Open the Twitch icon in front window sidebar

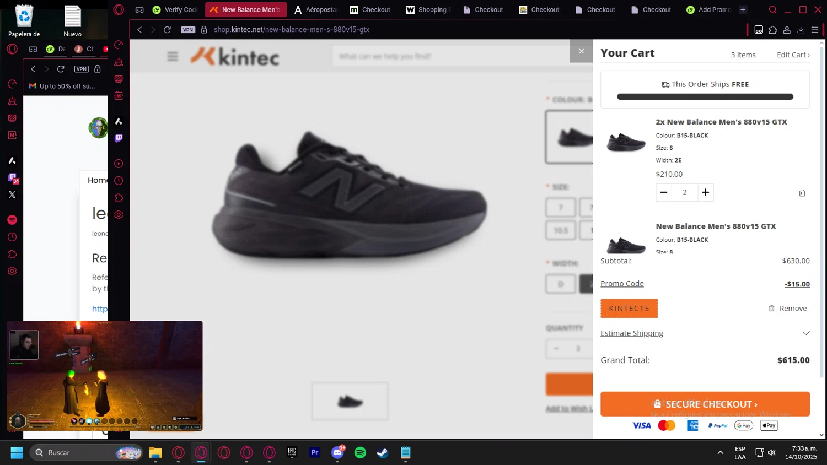point(119,138)
